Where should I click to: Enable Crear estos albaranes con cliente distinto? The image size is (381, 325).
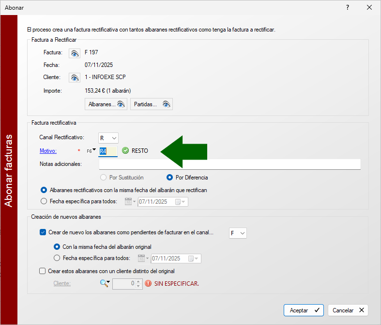click(43, 271)
